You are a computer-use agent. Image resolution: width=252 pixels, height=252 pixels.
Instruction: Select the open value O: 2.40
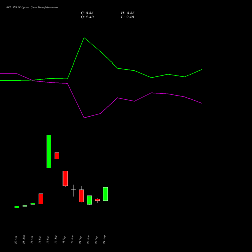point(87,17)
